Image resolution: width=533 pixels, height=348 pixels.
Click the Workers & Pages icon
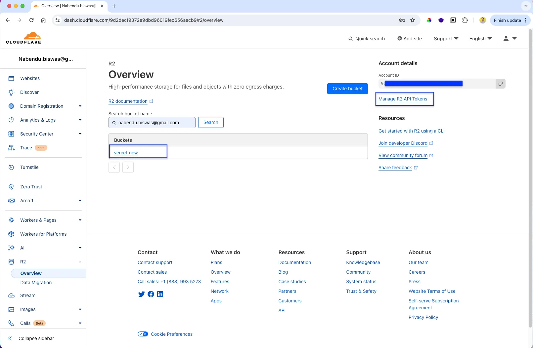tap(11, 220)
